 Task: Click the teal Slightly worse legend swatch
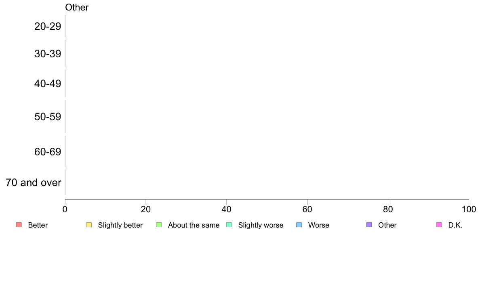click(229, 225)
